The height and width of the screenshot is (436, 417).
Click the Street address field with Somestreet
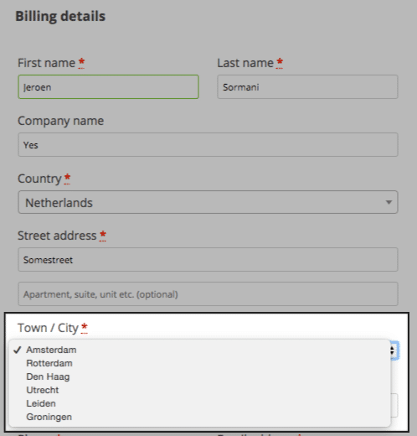tap(208, 259)
